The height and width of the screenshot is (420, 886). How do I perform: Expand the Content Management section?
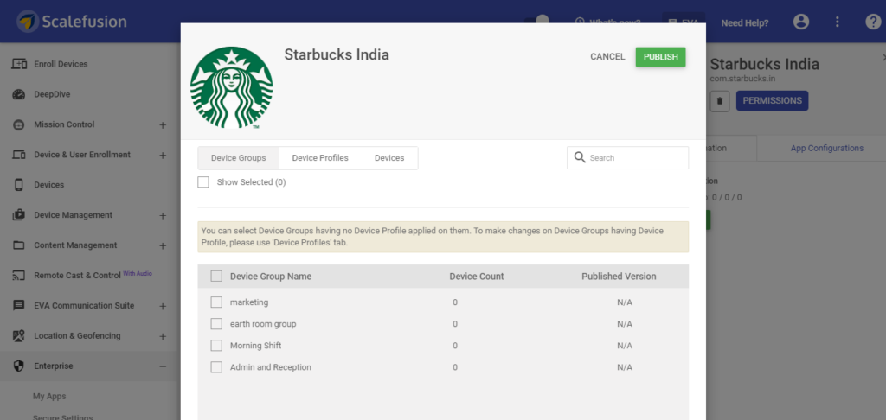[x=163, y=245]
